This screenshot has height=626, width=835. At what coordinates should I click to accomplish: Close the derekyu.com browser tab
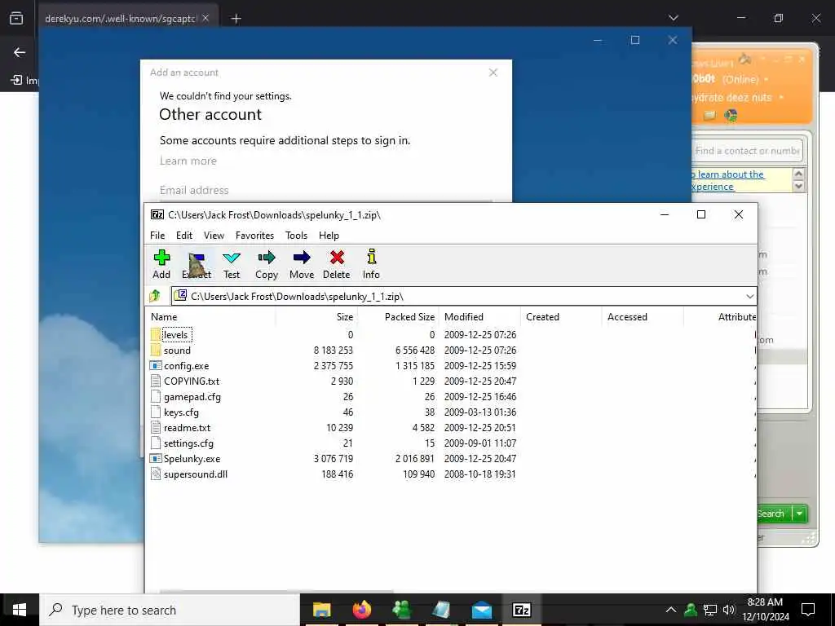(205, 18)
